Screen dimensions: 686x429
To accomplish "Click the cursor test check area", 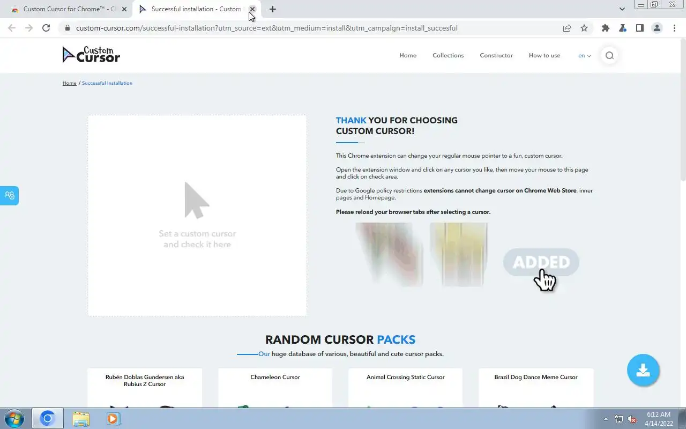I will 197,216.
